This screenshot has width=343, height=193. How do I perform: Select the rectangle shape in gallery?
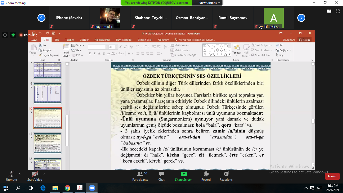(217, 46)
